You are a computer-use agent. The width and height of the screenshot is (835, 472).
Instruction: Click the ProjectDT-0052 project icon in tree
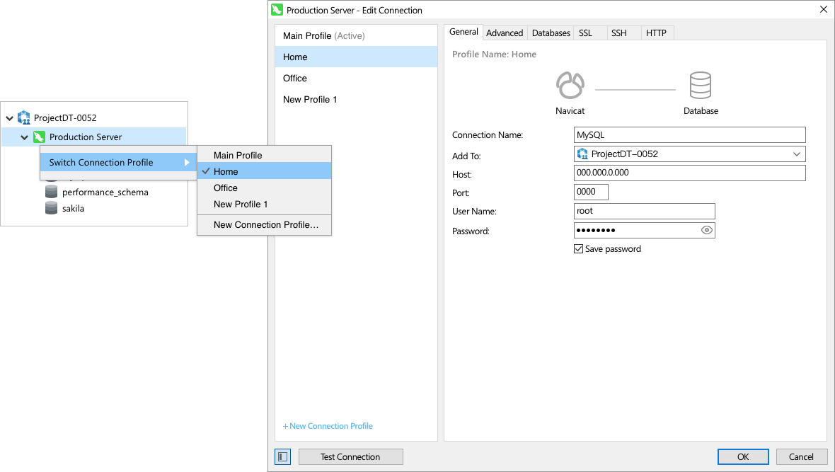[24, 117]
